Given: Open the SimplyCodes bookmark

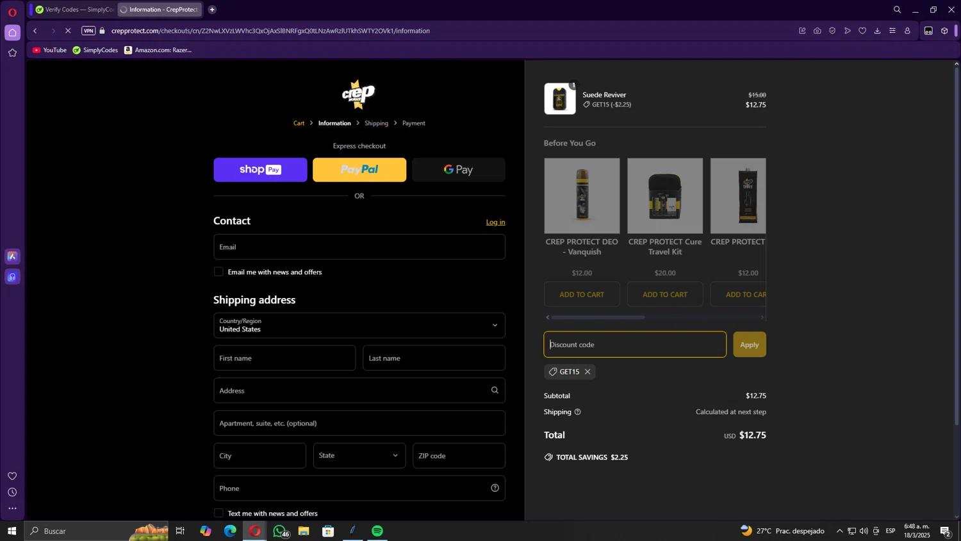Looking at the screenshot, I should [x=95, y=50].
